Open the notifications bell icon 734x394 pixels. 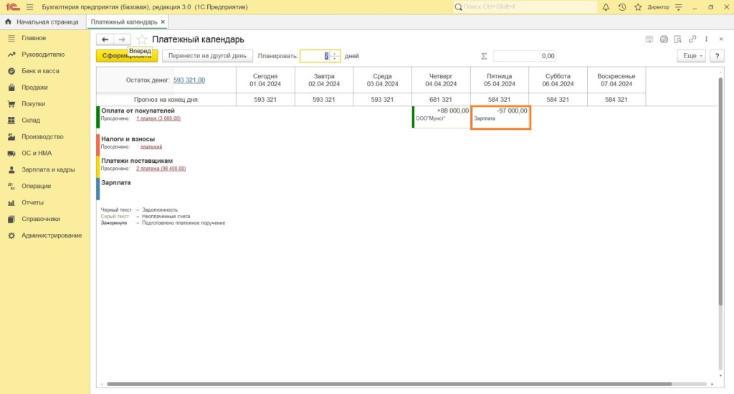tap(606, 7)
